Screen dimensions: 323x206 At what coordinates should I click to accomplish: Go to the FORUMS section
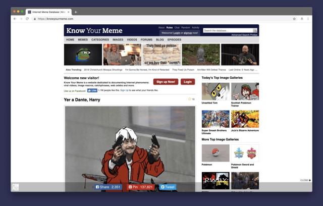click(146, 39)
